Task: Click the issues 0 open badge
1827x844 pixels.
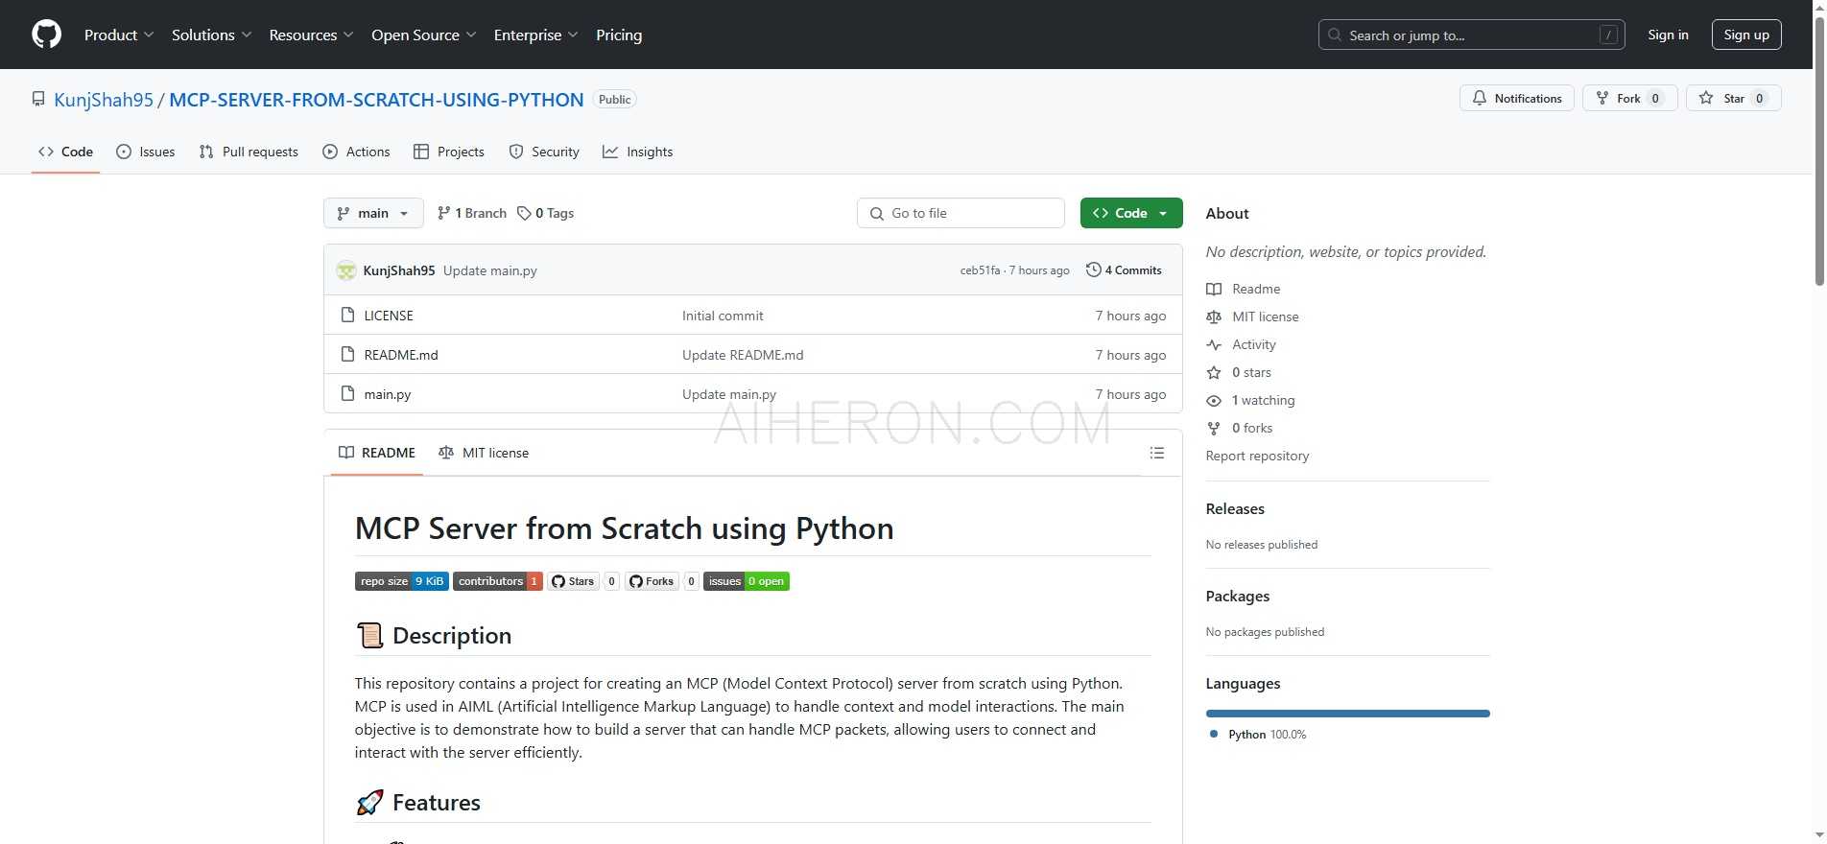Action: tap(747, 581)
